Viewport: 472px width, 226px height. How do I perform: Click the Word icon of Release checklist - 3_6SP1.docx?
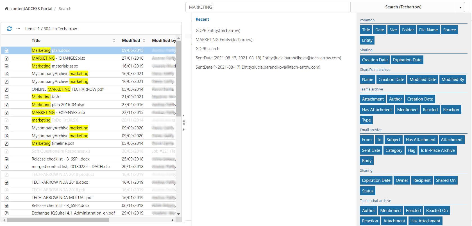(x=6, y=159)
